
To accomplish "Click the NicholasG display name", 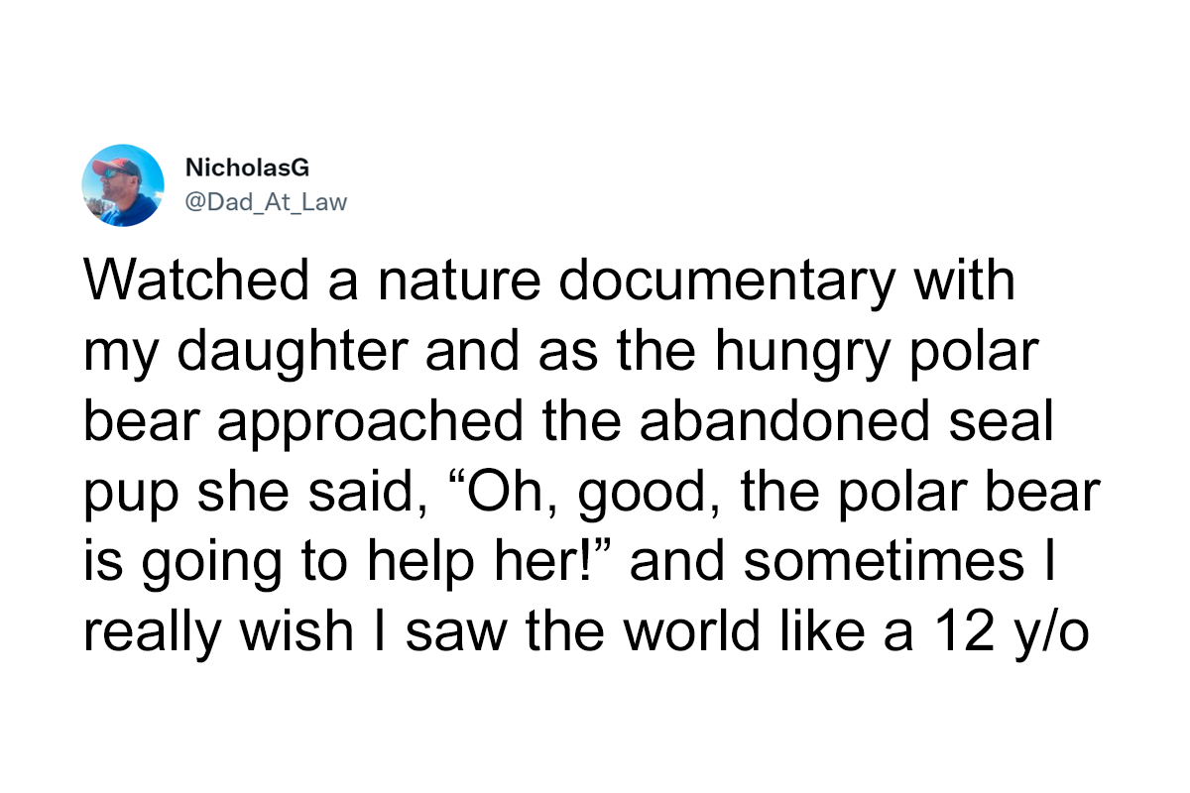I will (232, 170).
